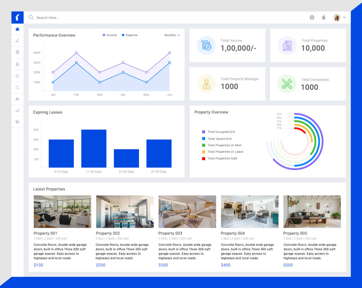Open the Property 005 thumbnail image
Screen dimensions: 362x288
(312, 211)
